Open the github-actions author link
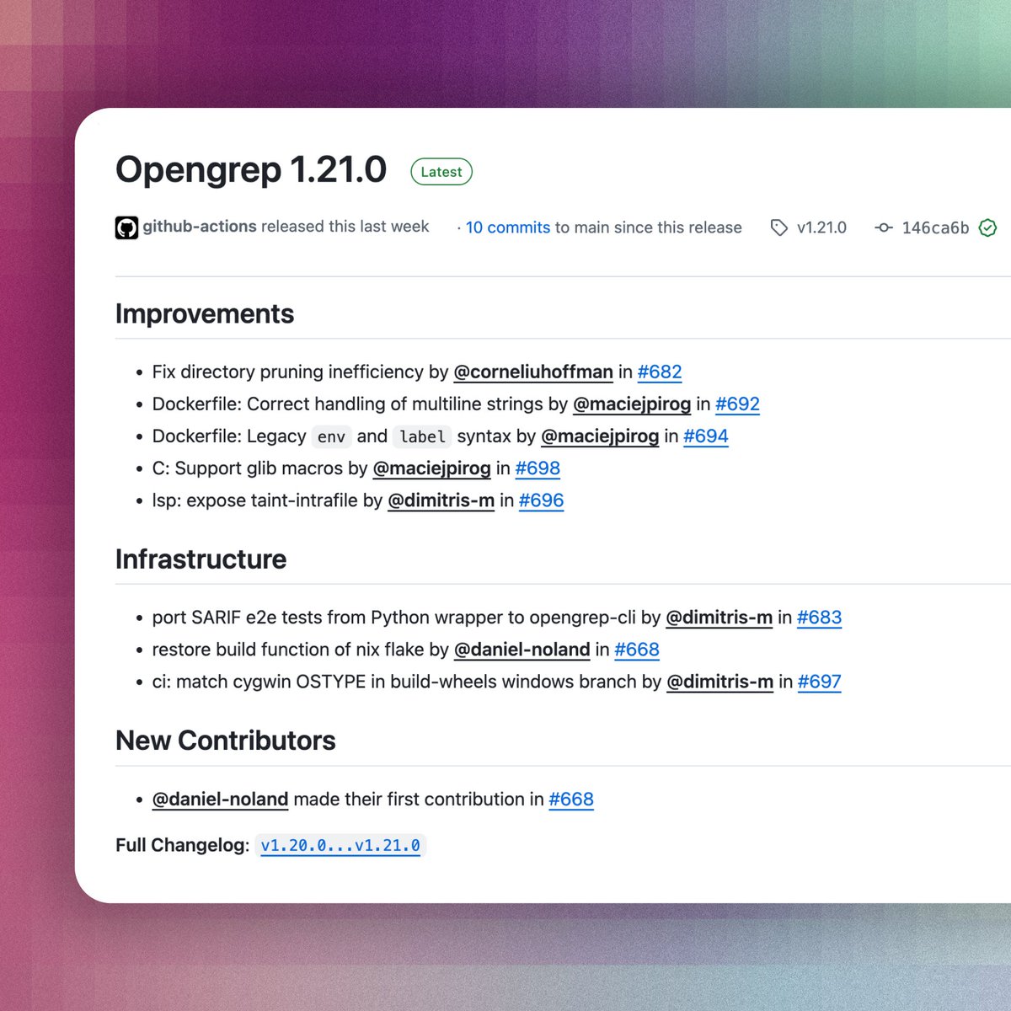Viewport: 1011px width, 1011px height. [x=200, y=227]
